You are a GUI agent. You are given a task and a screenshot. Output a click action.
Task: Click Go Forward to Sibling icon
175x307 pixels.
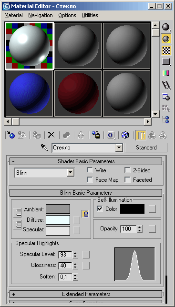(x=163, y=135)
